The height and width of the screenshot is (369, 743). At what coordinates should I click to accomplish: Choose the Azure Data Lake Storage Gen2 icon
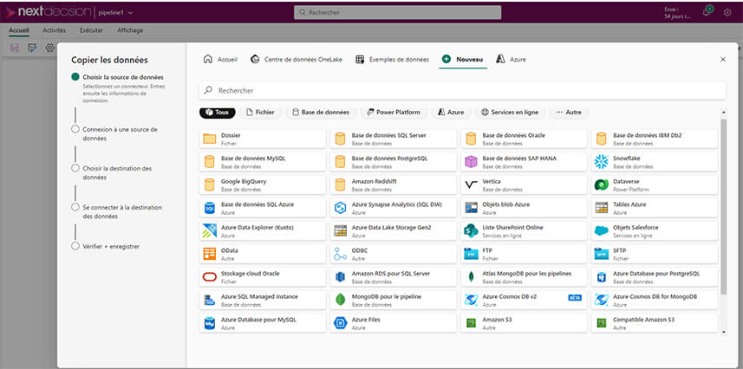[340, 231]
